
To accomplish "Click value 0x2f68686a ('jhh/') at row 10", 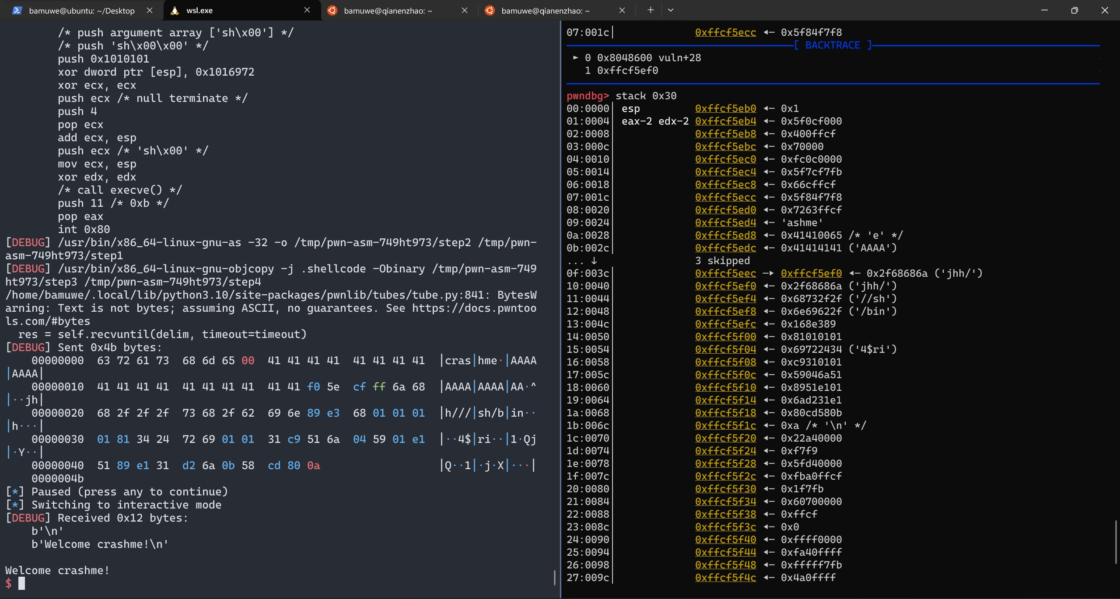I will coord(839,286).
